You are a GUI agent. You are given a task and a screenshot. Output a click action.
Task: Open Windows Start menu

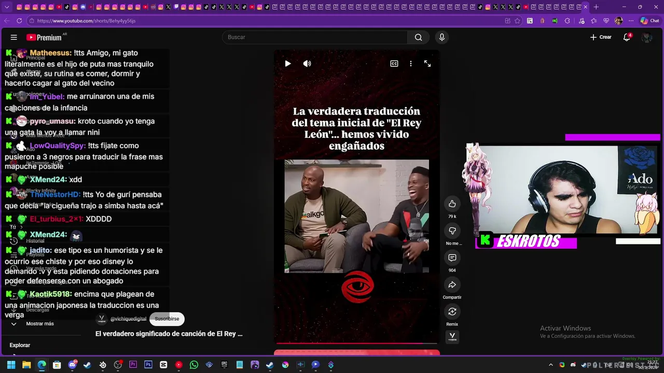pos(11,365)
